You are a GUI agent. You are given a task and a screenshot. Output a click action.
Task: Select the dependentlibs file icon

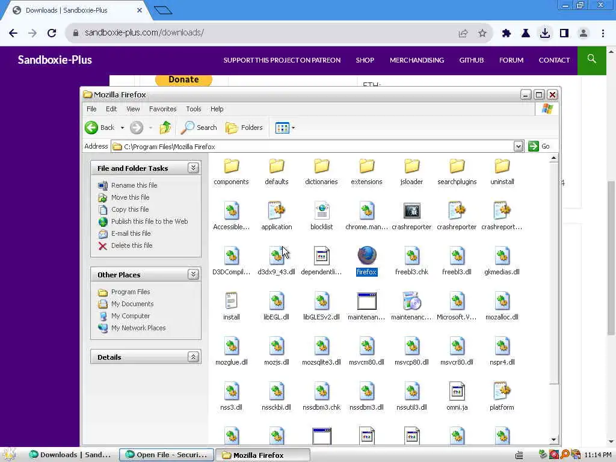coord(322,256)
